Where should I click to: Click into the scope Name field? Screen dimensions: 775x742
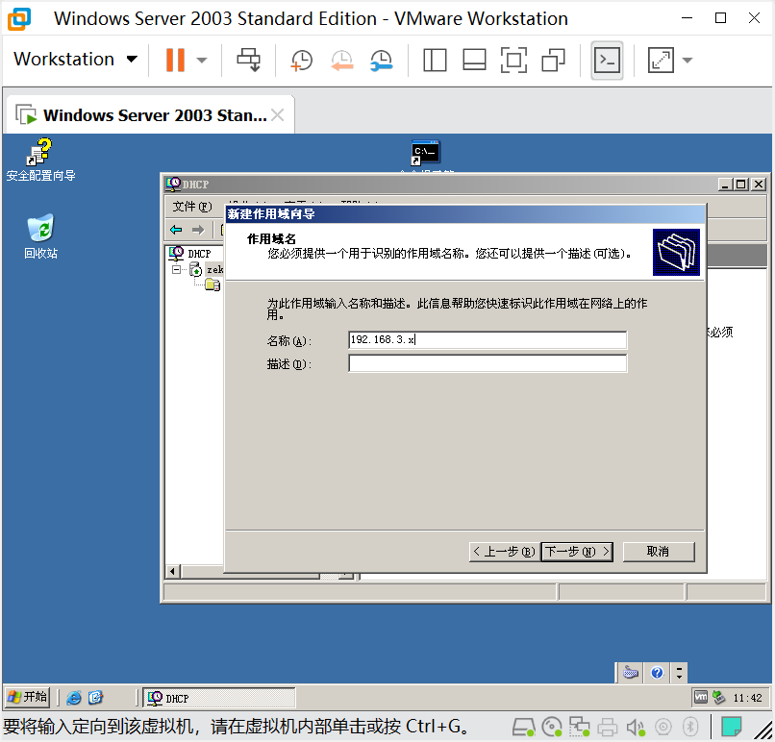click(x=487, y=340)
